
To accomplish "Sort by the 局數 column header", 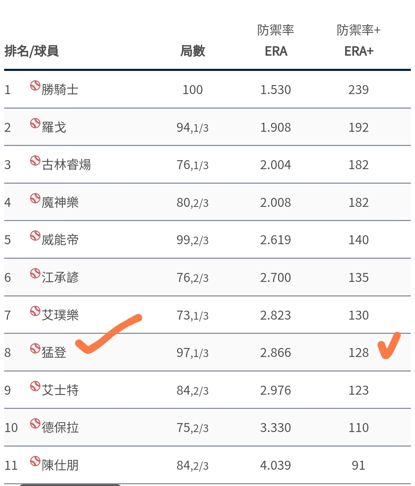I will pos(193,51).
